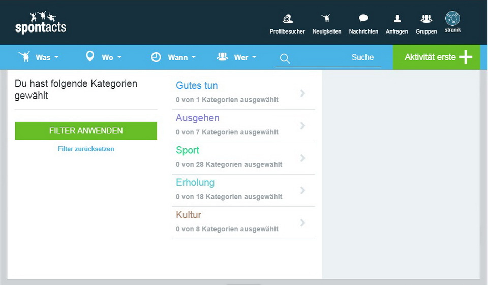Click the search magnifier icon
This screenshot has height=285, width=488.
285,58
